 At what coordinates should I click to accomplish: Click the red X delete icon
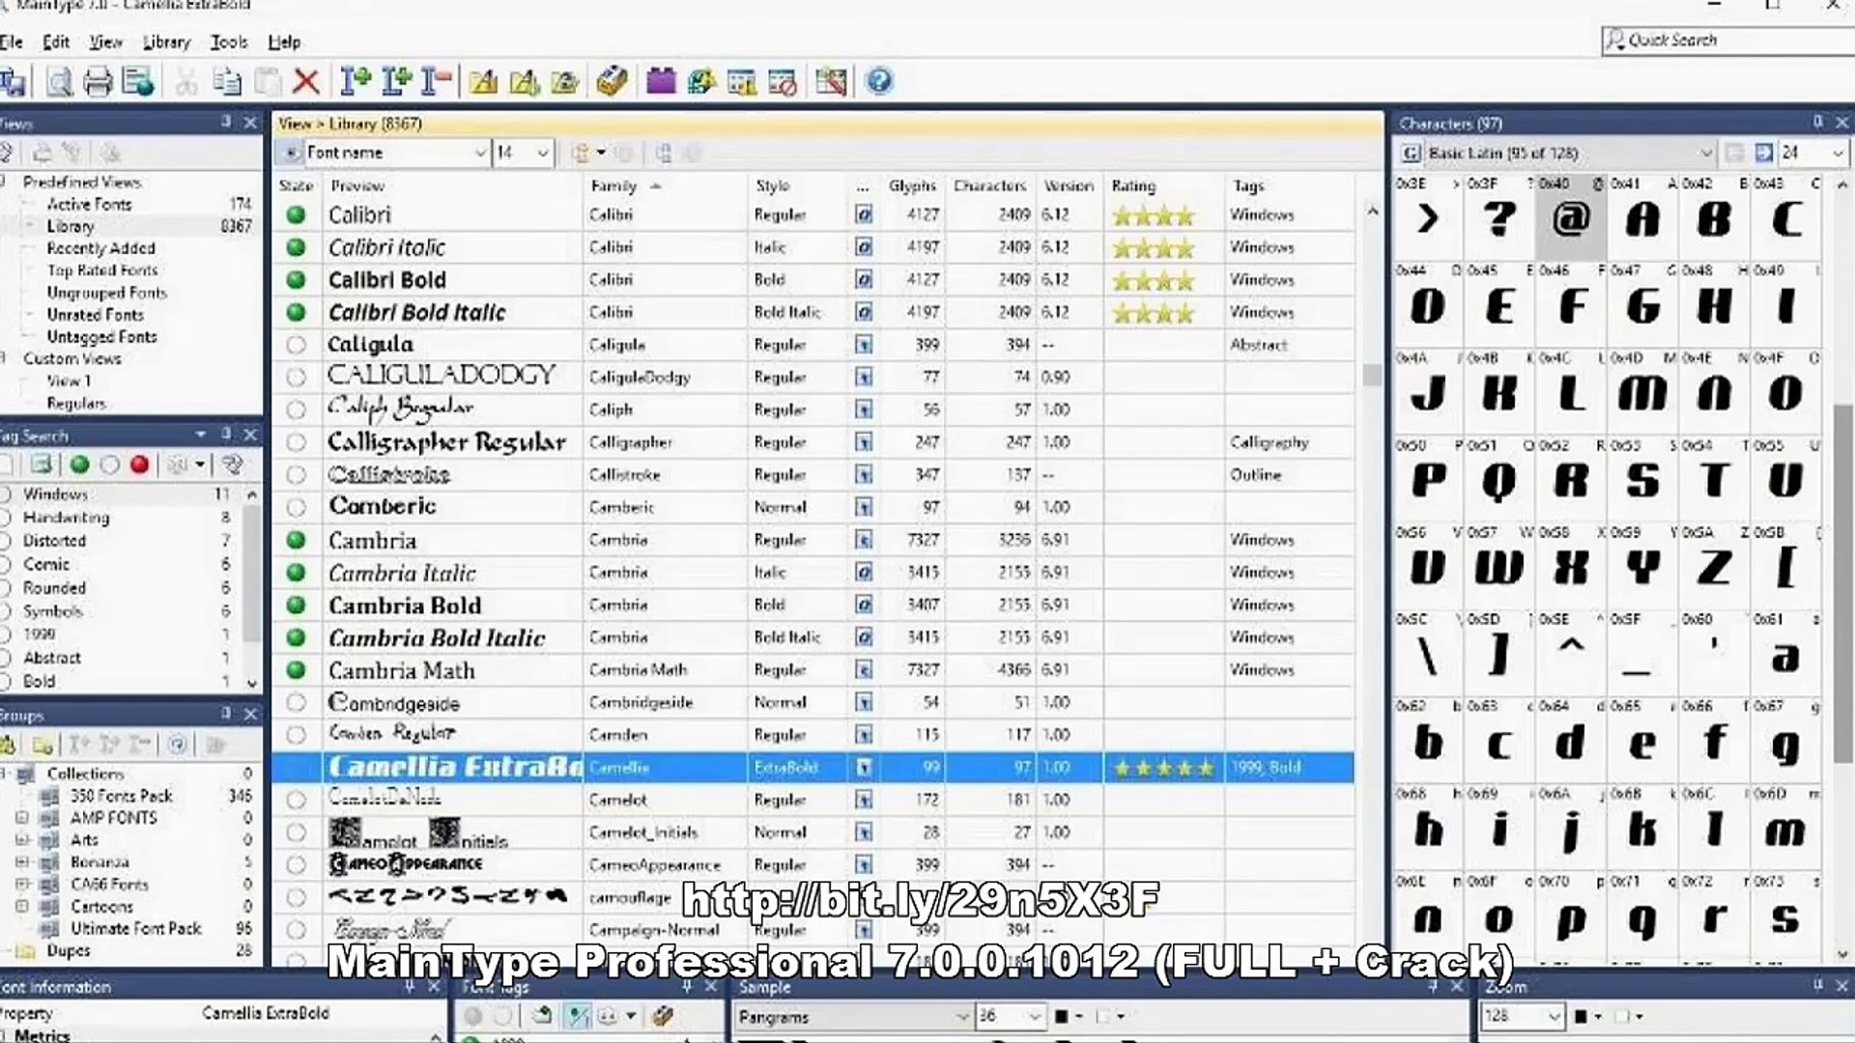[x=306, y=82]
